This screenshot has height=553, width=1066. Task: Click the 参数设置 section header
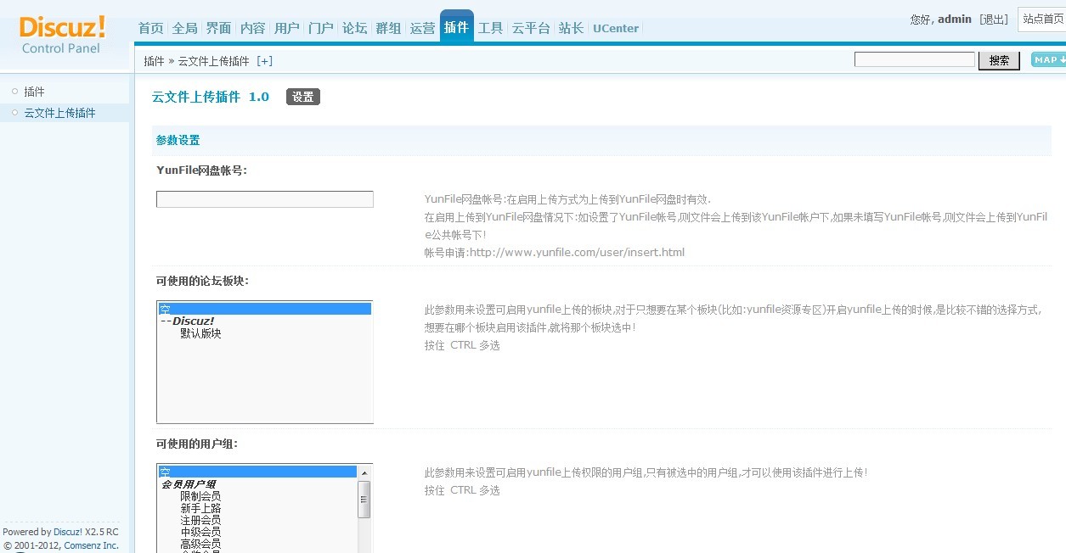[178, 141]
